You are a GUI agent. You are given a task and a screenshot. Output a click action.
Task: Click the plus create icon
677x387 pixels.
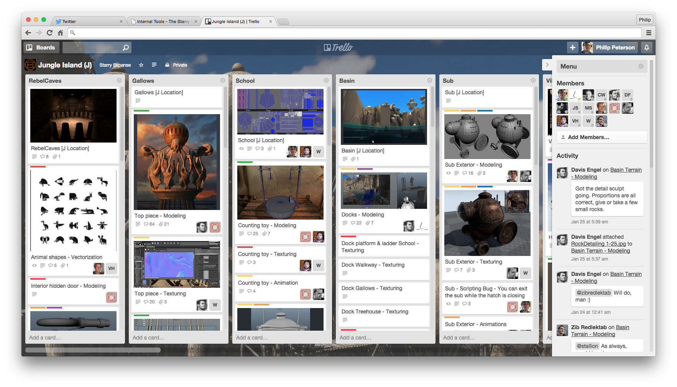coord(572,48)
